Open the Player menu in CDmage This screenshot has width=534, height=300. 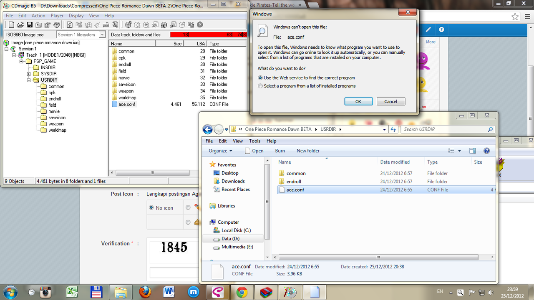pos(57,15)
